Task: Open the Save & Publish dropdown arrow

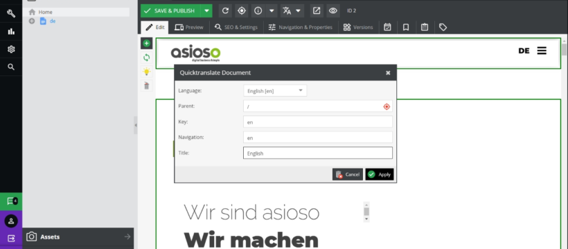Action: [x=207, y=11]
